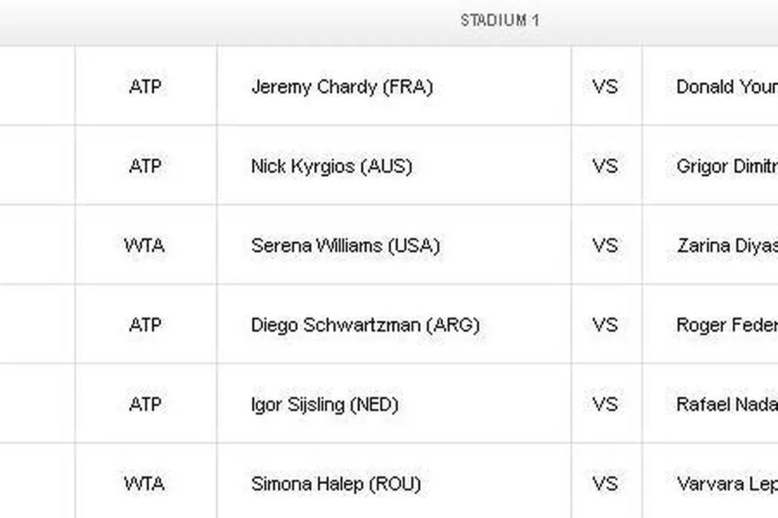
Task: Select Grigor Dimitrov opponent name
Action: [x=726, y=166]
